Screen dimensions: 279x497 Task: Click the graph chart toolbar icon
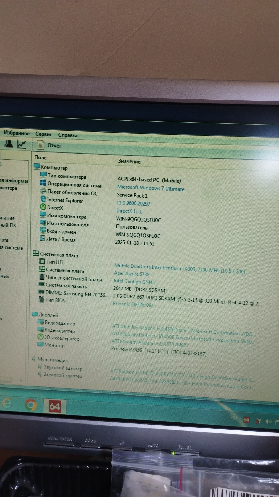click(21, 144)
